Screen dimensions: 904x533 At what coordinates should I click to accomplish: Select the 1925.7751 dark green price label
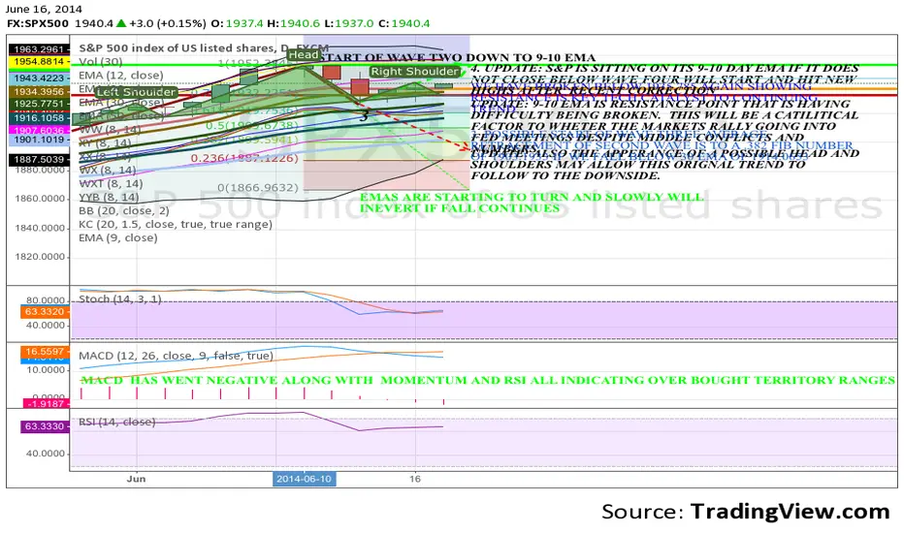click(x=39, y=104)
